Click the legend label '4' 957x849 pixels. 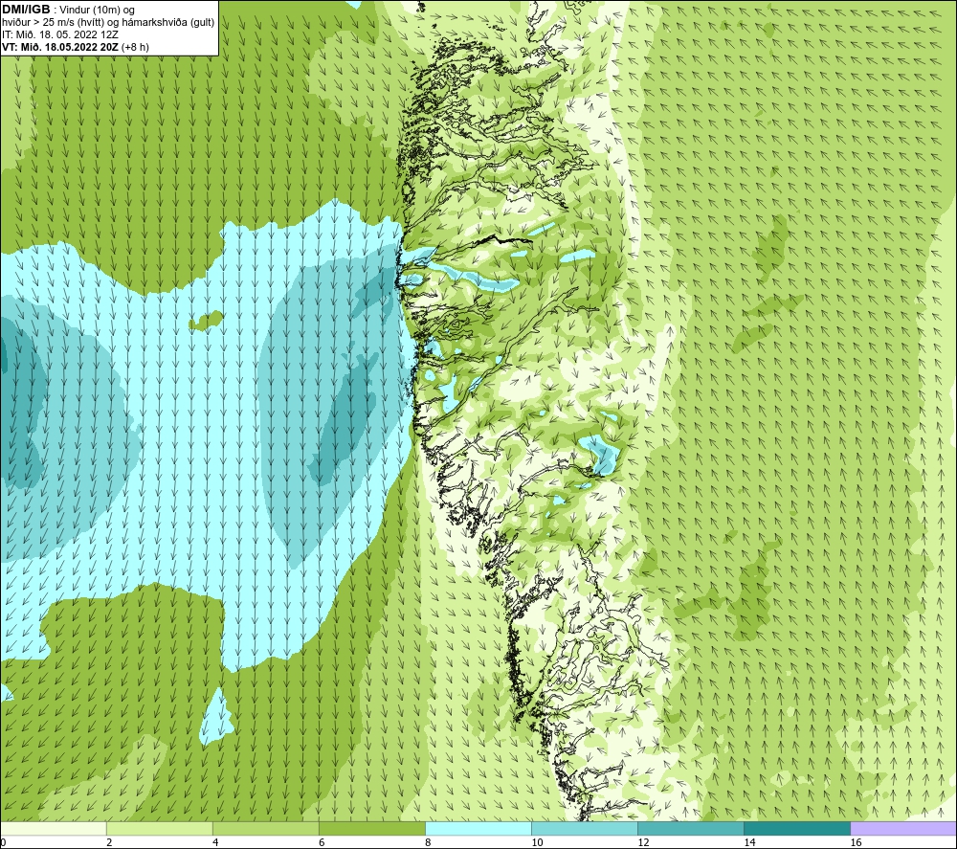[x=215, y=842]
